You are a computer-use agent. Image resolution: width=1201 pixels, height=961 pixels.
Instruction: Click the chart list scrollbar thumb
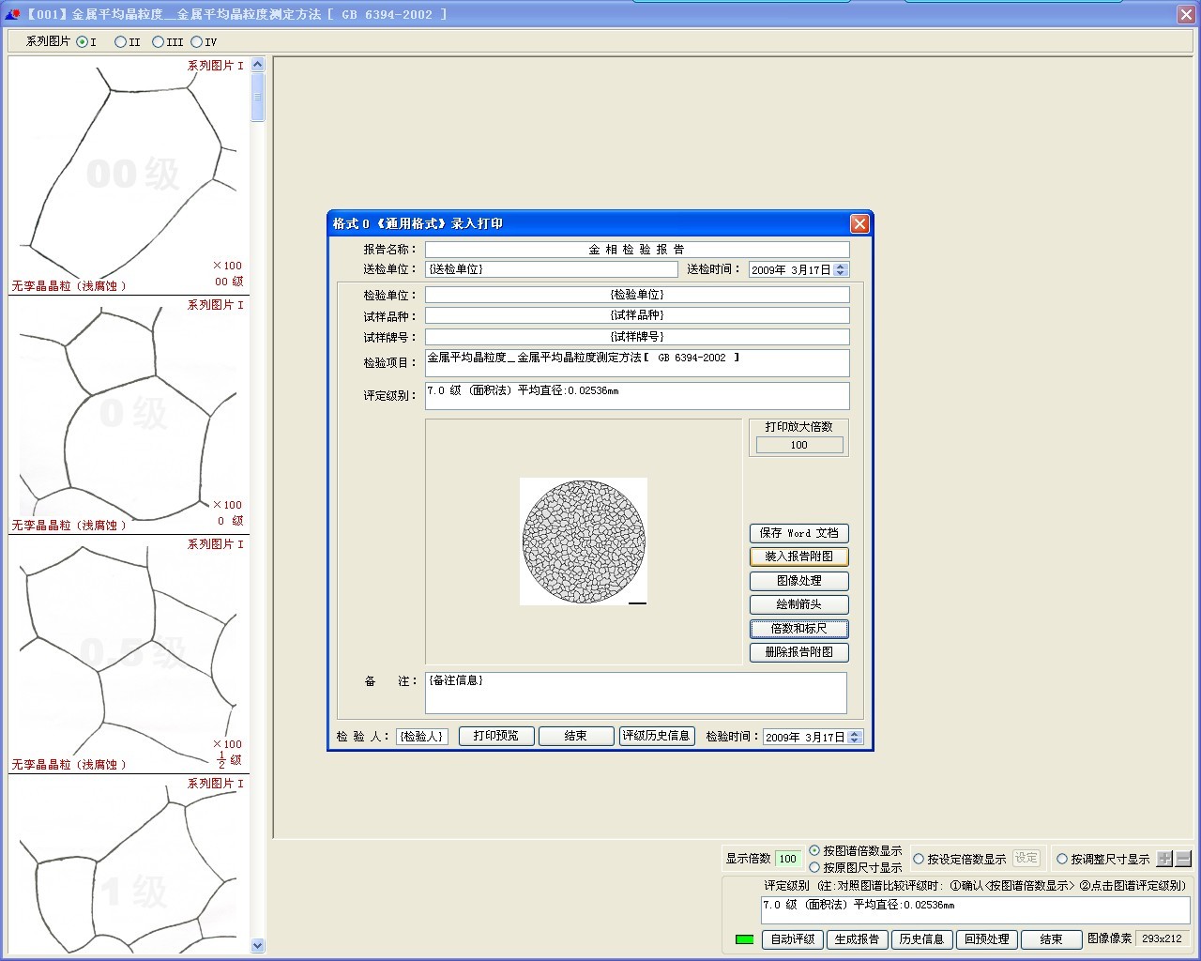[258, 98]
